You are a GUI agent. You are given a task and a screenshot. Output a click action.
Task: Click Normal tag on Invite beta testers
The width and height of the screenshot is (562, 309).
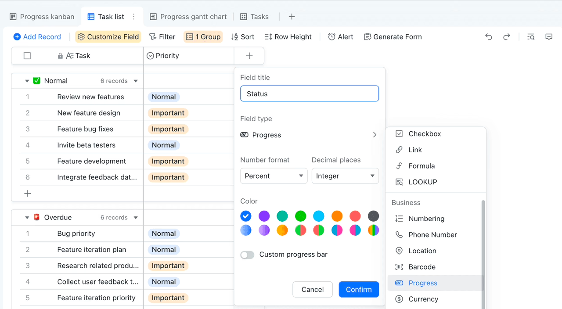tap(164, 145)
